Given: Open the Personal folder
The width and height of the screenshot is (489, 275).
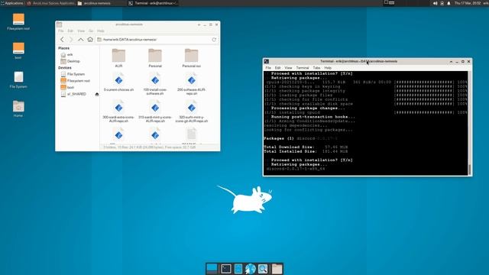Looking at the screenshot, I should click(155, 58).
